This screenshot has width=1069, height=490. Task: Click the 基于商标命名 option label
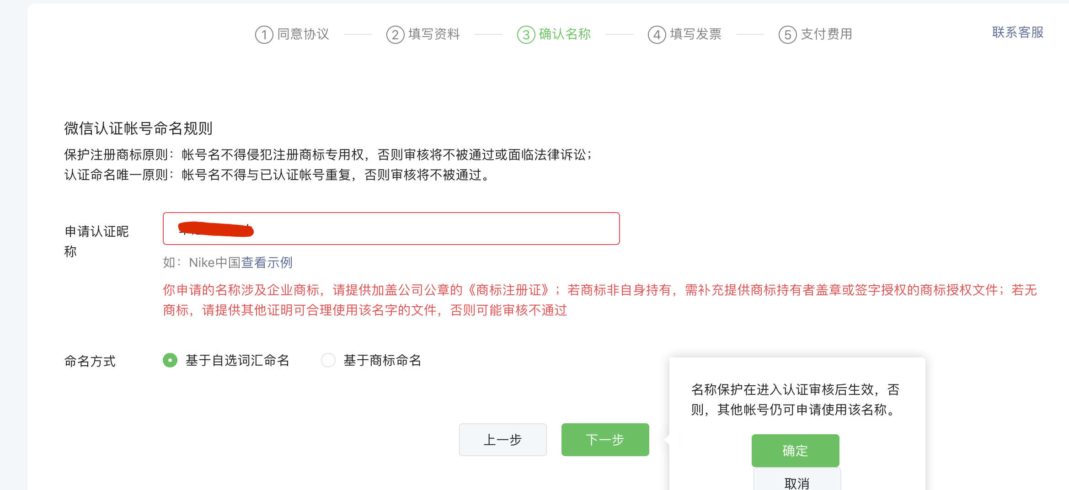tap(382, 360)
